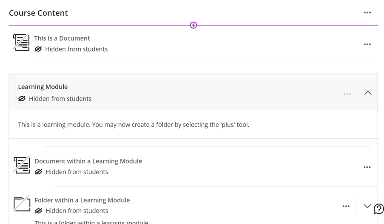Click icon for Document within a Learning Module
384x224 pixels.
point(22,165)
